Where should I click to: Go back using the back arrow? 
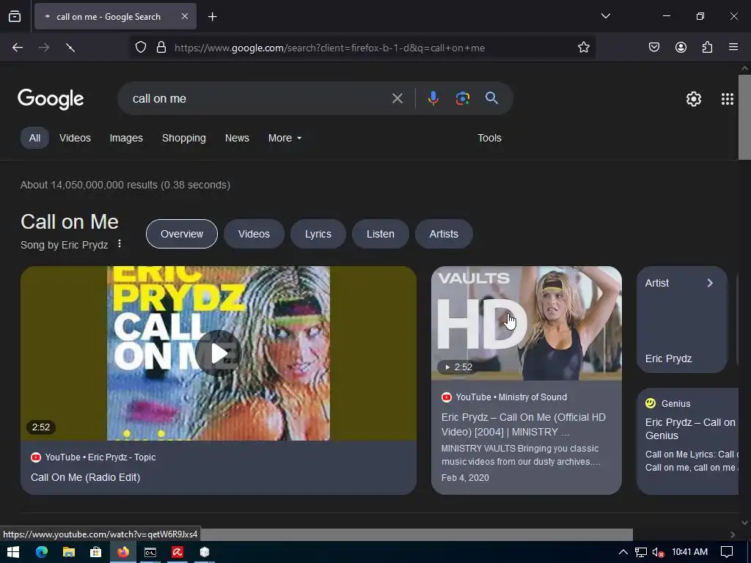coord(18,48)
